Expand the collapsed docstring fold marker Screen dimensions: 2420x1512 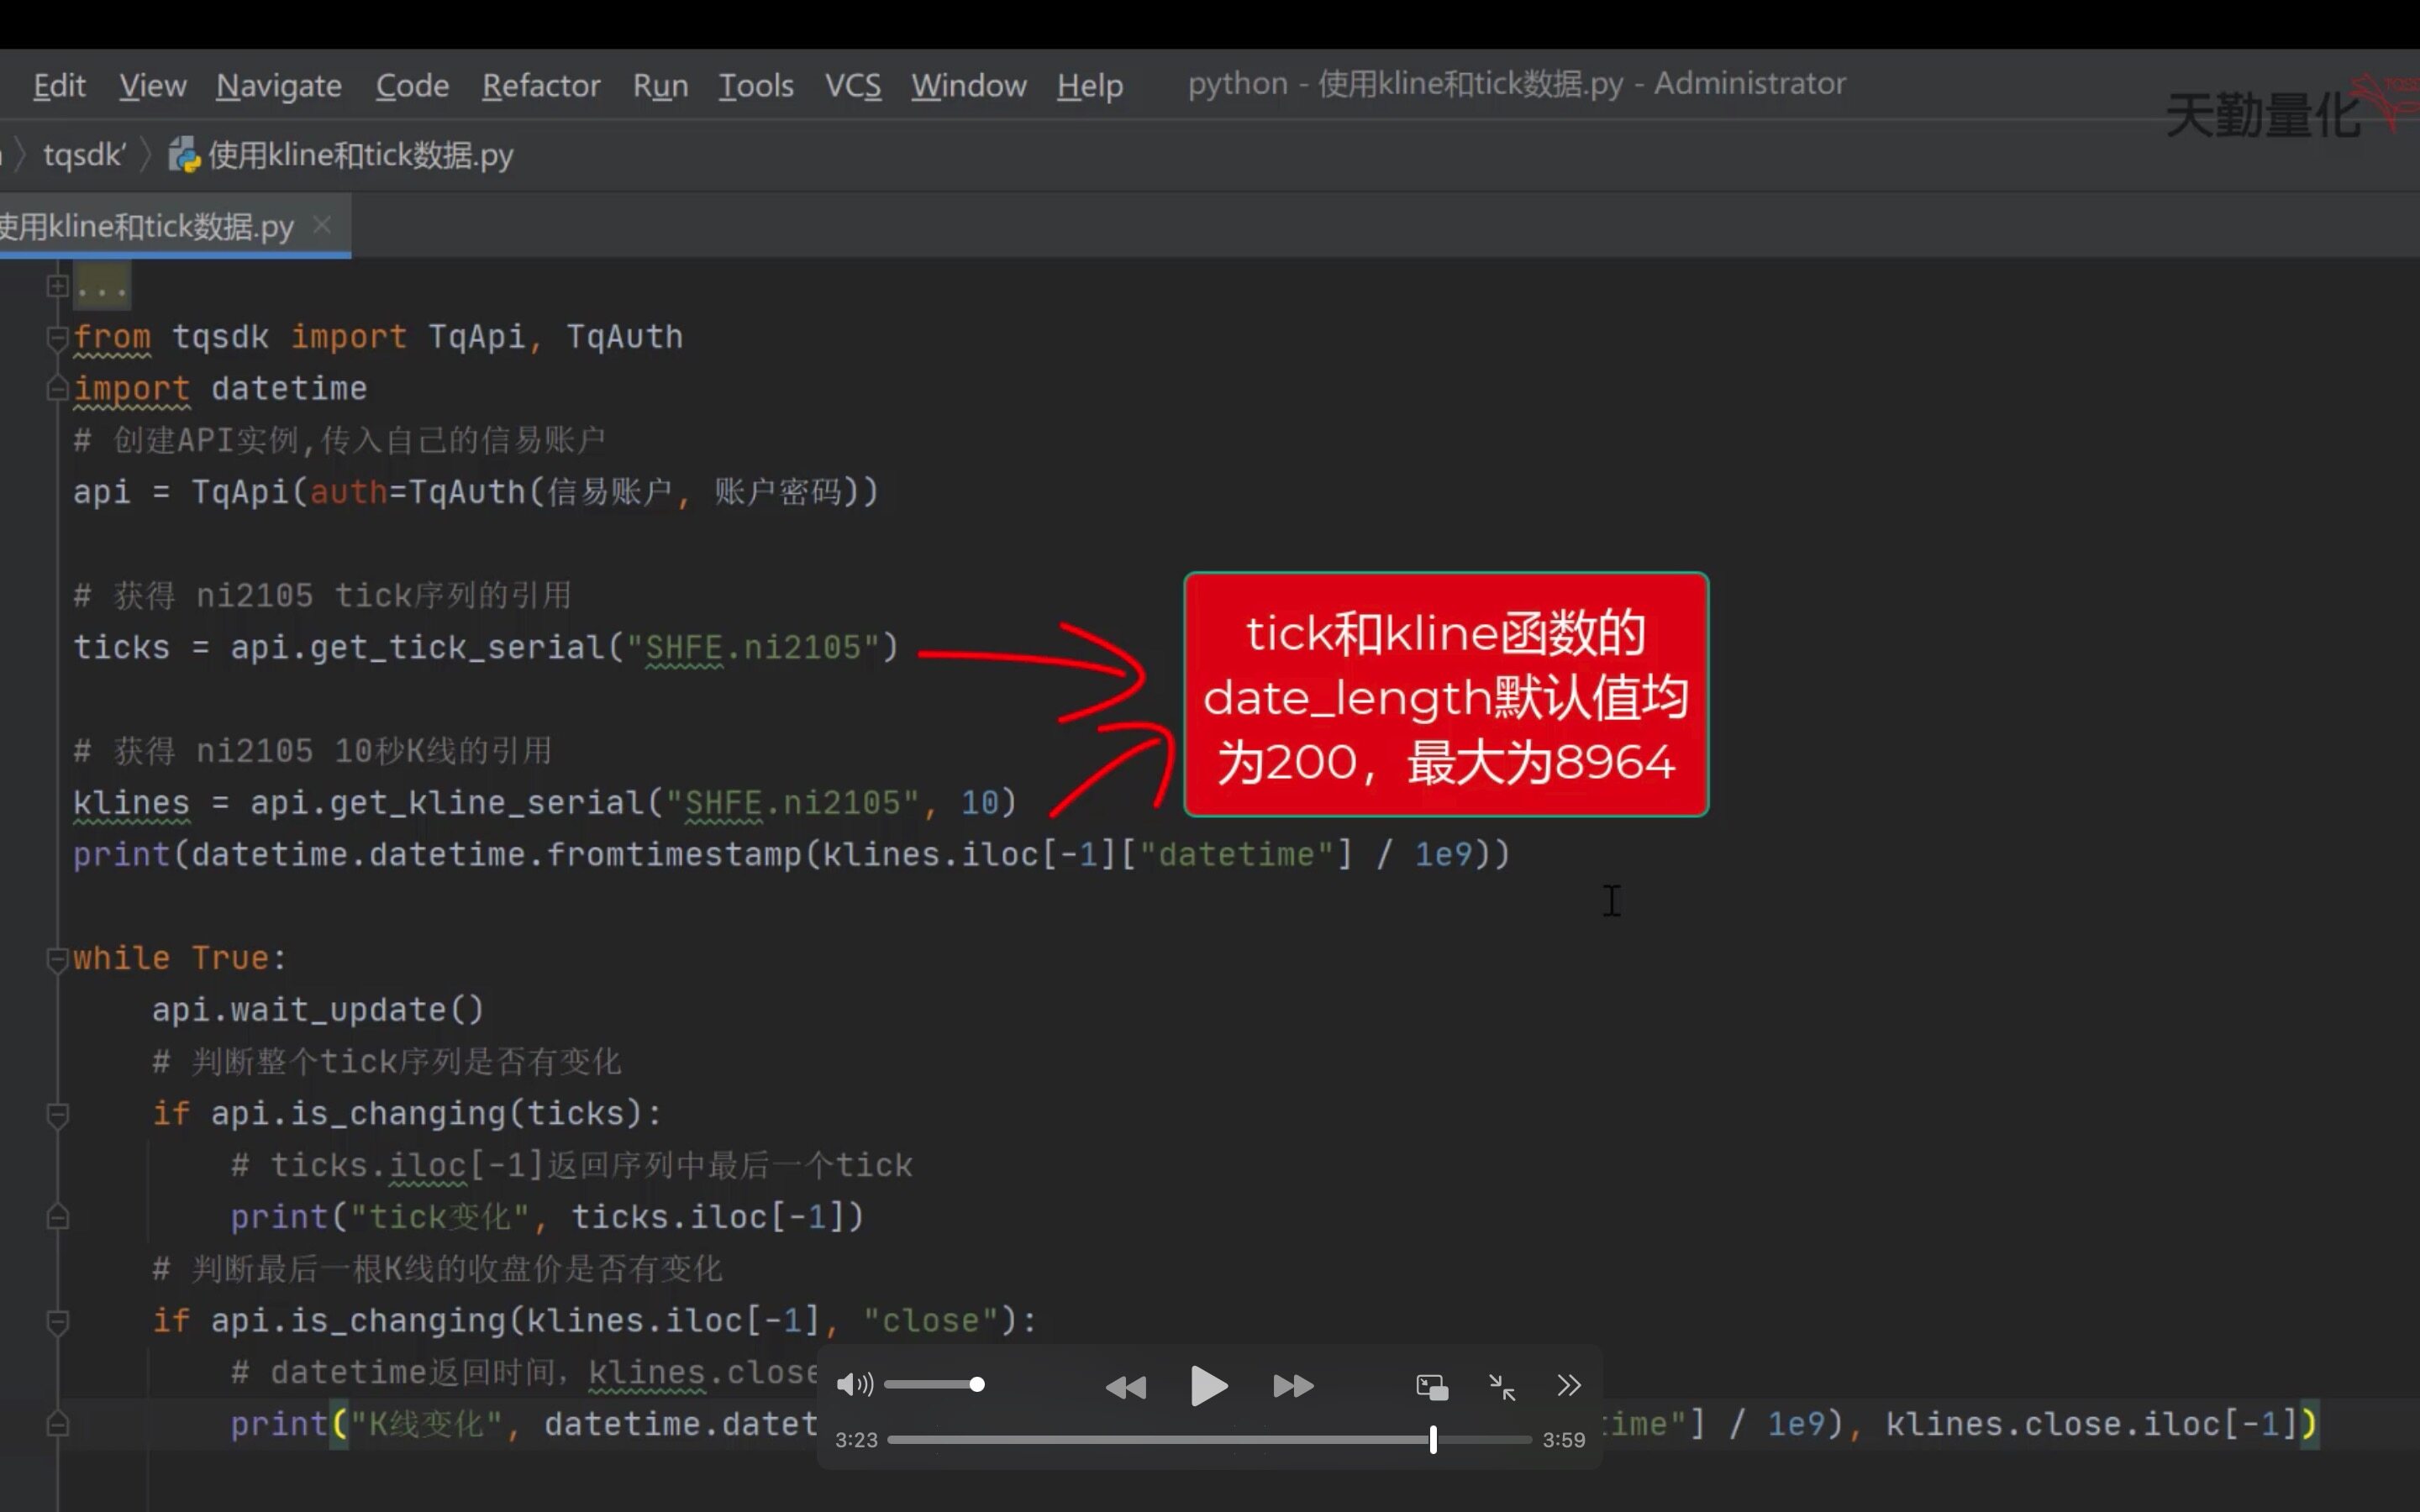(x=57, y=287)
